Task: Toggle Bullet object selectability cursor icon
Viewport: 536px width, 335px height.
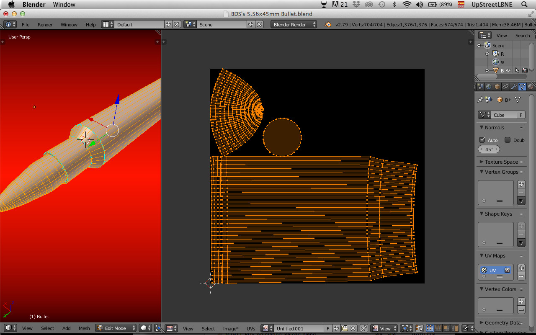Action: tap(517, 70)
